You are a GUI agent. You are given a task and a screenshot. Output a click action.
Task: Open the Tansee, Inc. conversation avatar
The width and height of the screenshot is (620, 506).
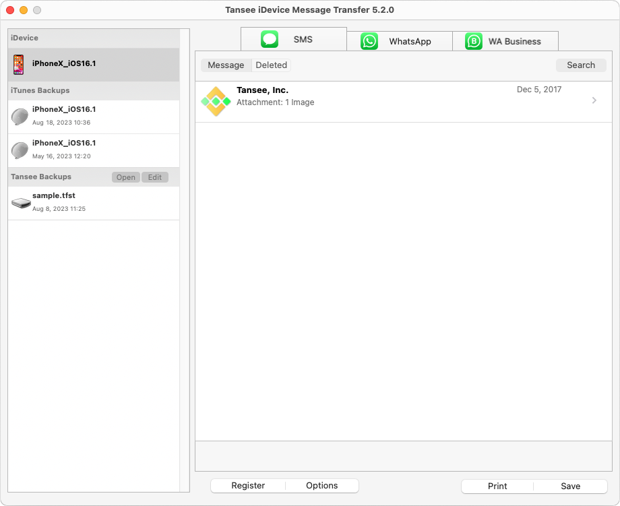pyautogui.click(x=216, y=100)
